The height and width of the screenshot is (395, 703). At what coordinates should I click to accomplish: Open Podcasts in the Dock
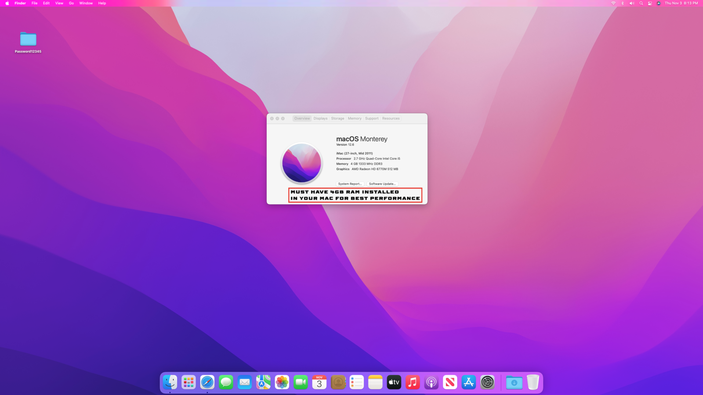click(x=431, y=382)
